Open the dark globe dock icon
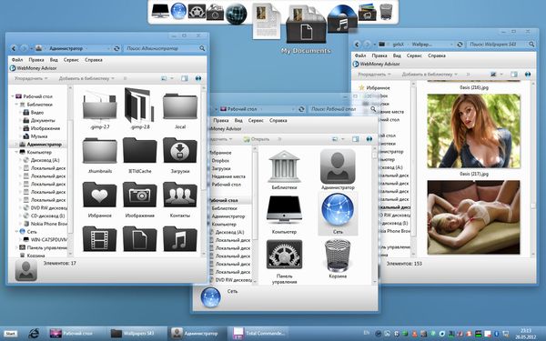The image size is (546, 341). pyautogui.click(x=236, y=15)
